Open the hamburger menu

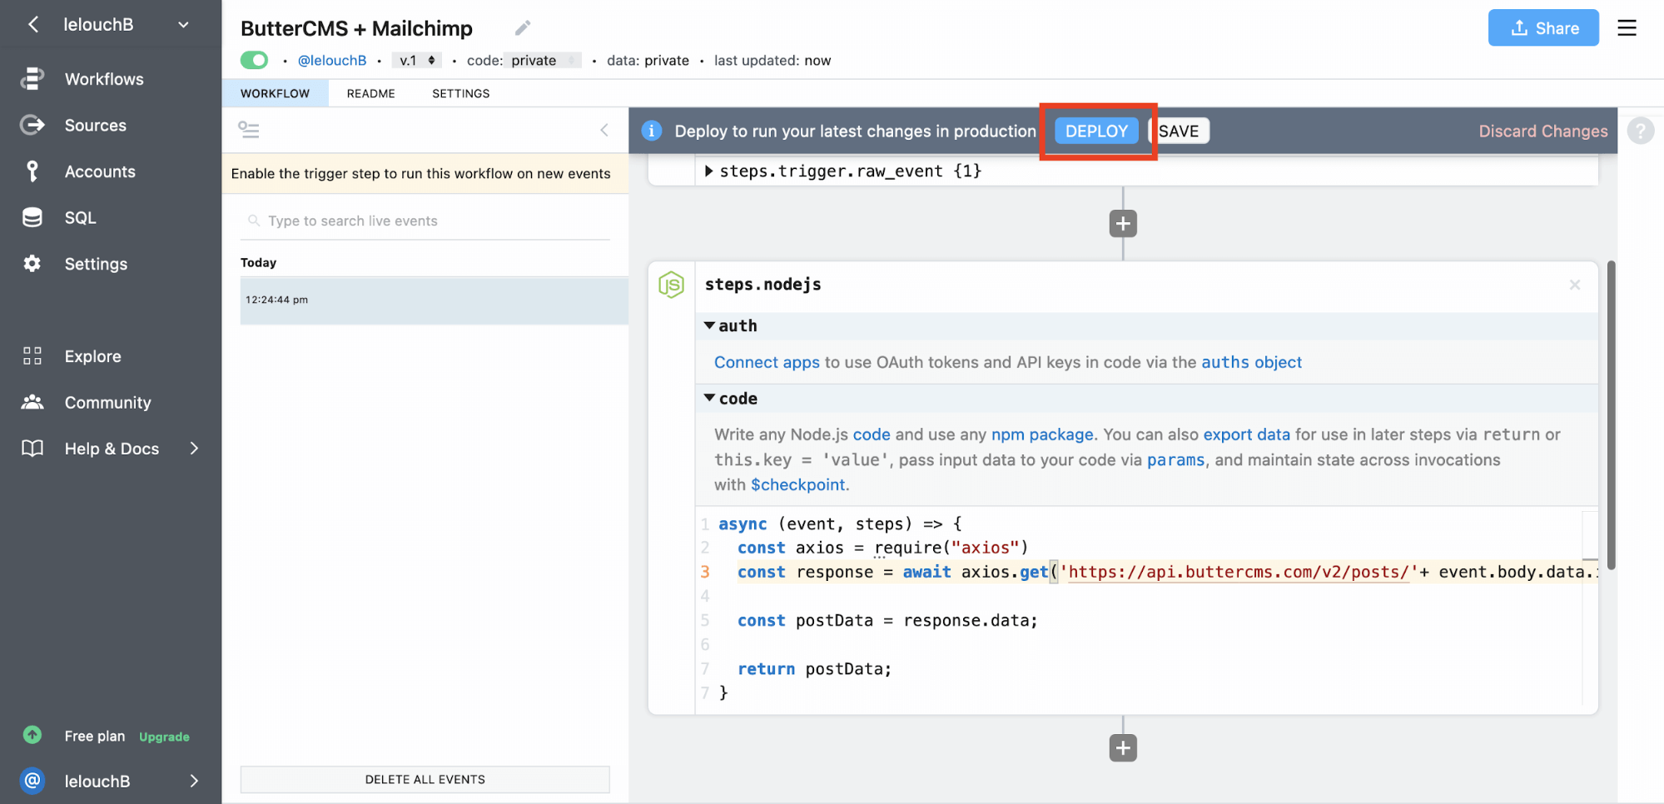pos(1627,28)
